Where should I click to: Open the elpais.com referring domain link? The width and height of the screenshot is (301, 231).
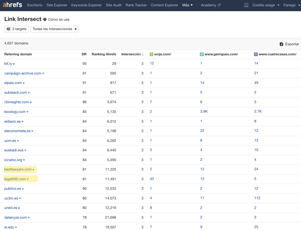tap(13, 83)
